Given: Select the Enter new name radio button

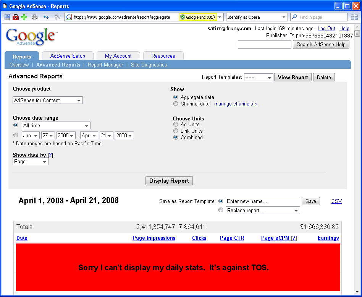Looking at the screenshot, I should pyautogui.click(x=221, y=201).
